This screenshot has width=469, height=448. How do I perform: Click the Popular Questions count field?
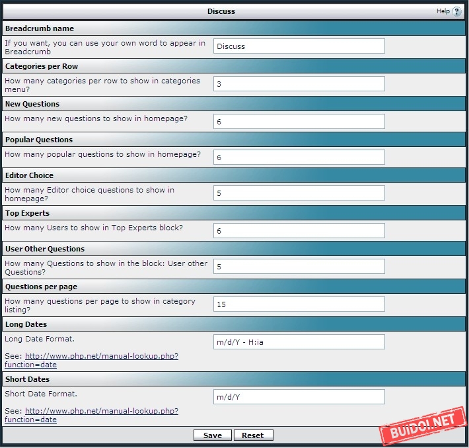click(x=299, y=157)
